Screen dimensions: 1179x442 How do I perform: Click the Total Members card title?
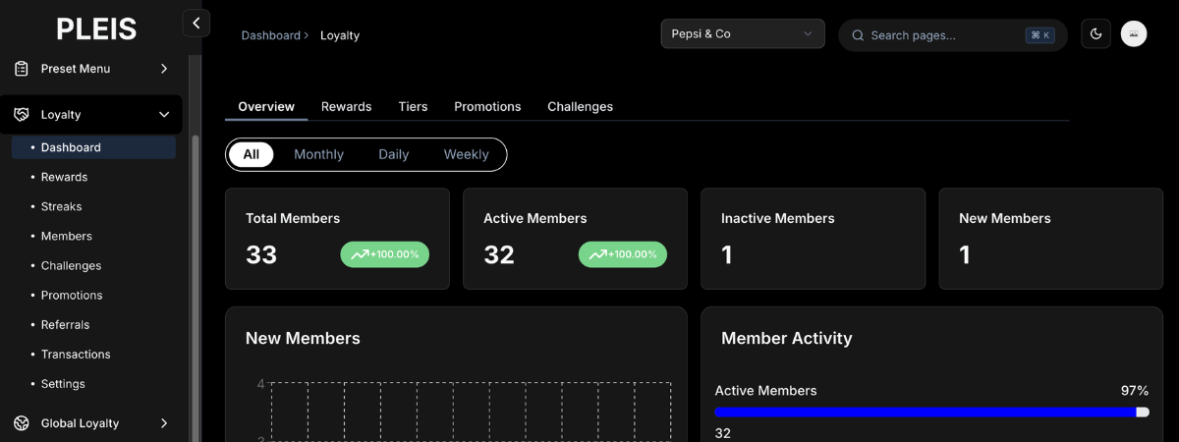tap(293, 218)
